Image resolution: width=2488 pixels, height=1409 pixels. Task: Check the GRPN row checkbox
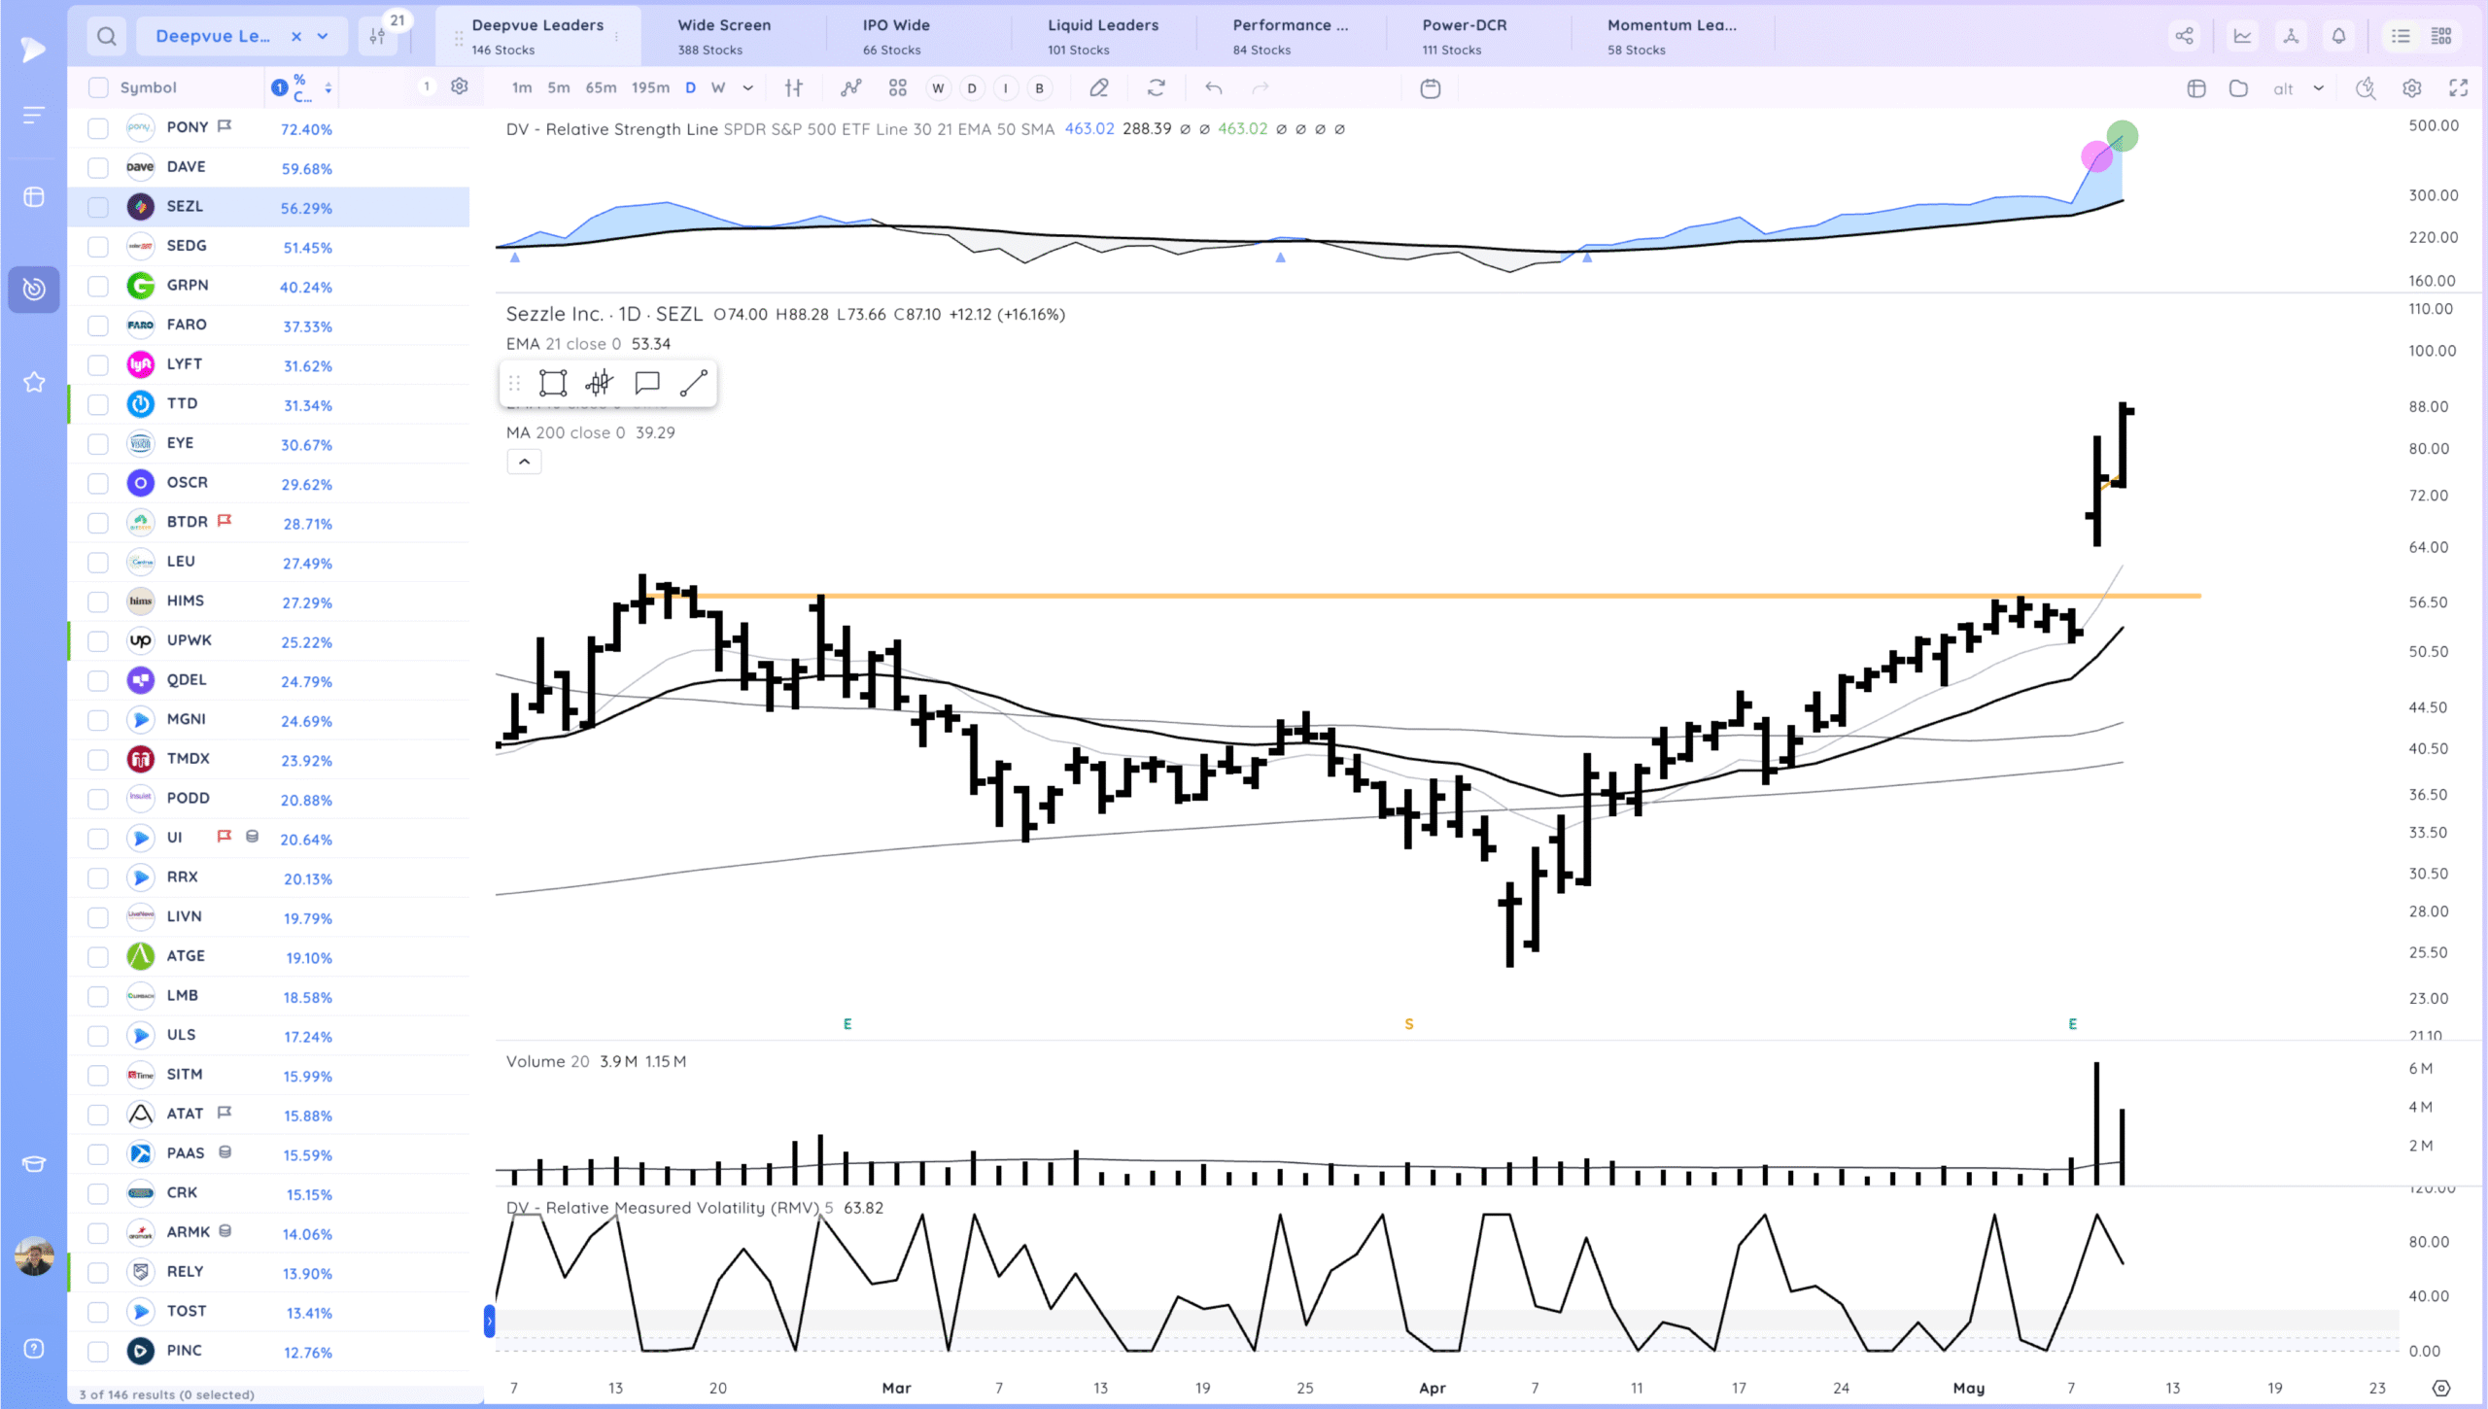pos(98,286)
